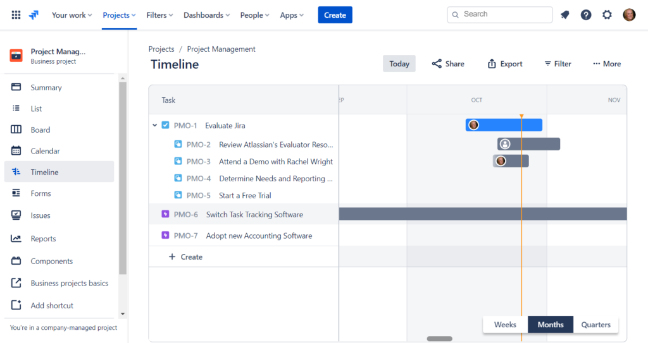Open the help question mark icon
The width and height of the screenshot is (648, 343).
click(585, 15)
